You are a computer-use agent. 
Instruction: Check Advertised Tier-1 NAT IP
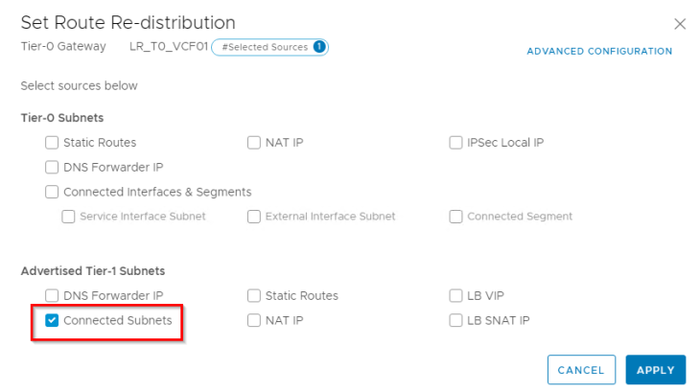tap(254, 320)
